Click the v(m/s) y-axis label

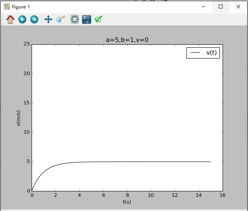click(x=18, y=118)
